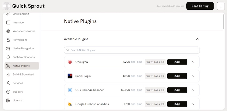Click the search magnifier icon

(x=68, y=50)
